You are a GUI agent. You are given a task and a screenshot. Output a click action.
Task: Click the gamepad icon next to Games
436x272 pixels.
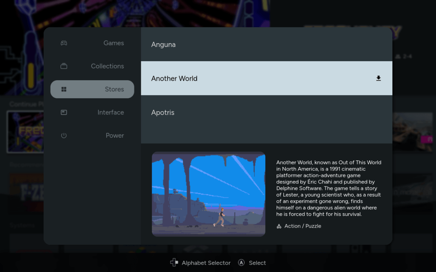[64, 43]
